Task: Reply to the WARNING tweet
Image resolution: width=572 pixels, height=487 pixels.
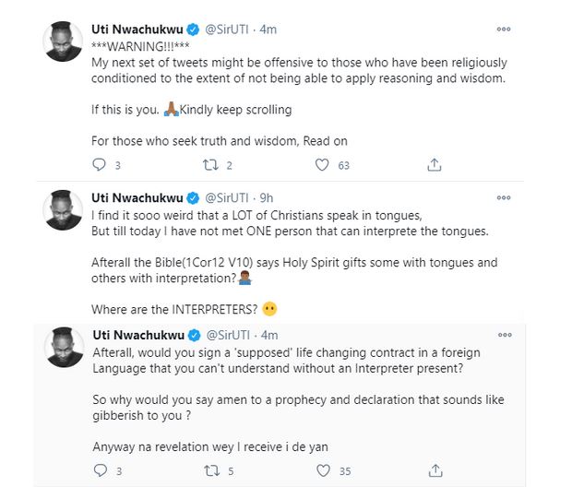Action: (101, 166)
